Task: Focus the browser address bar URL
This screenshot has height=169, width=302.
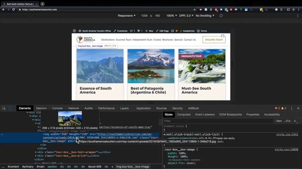Action: pyautogui.click(x=40, y=9)
